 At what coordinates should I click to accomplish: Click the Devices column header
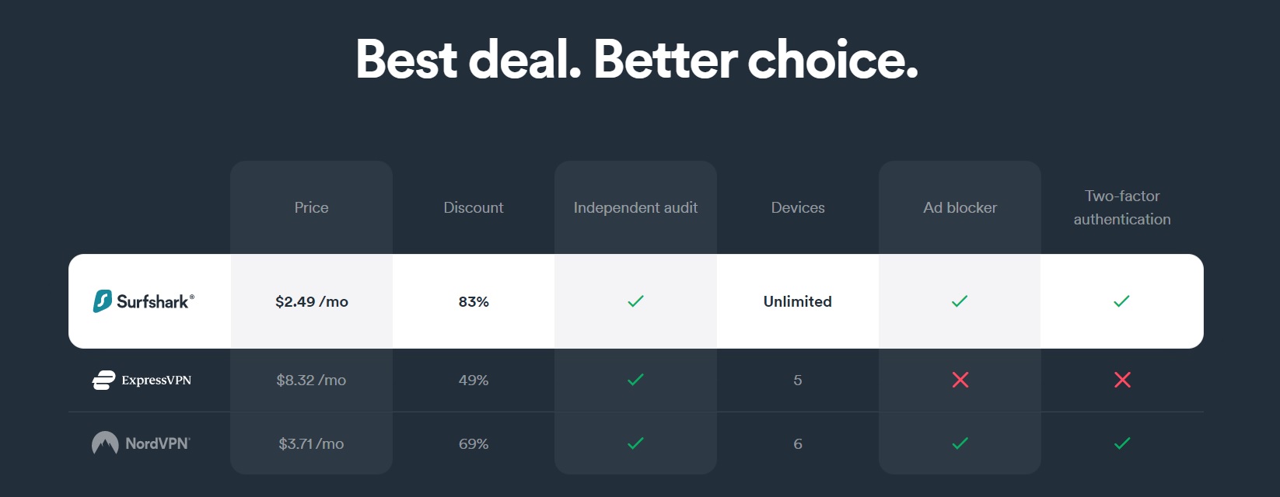click(798, 207)
